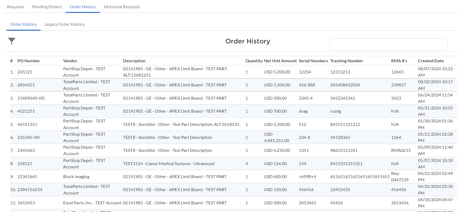457x212 pixels.
Task: Sort by Vendor column header
Action: coord(70,61)
